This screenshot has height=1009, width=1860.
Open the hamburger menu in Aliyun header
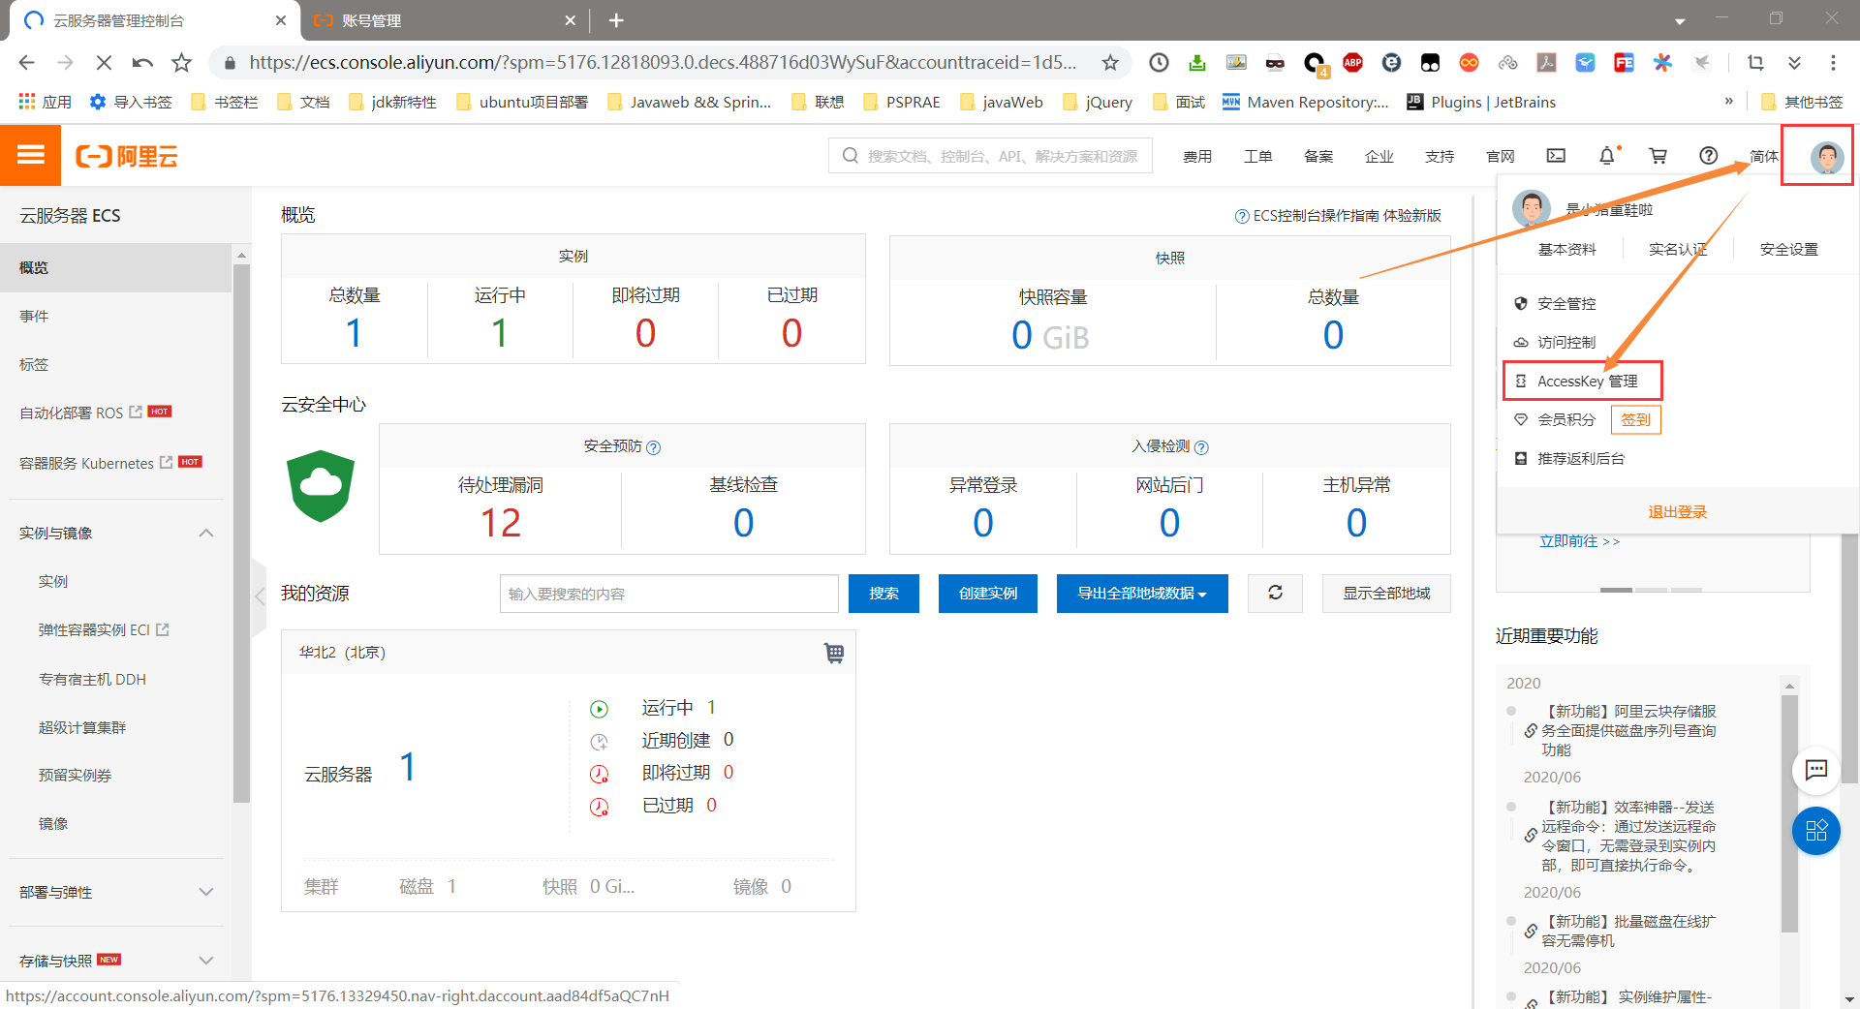click(x=30, y=155)
